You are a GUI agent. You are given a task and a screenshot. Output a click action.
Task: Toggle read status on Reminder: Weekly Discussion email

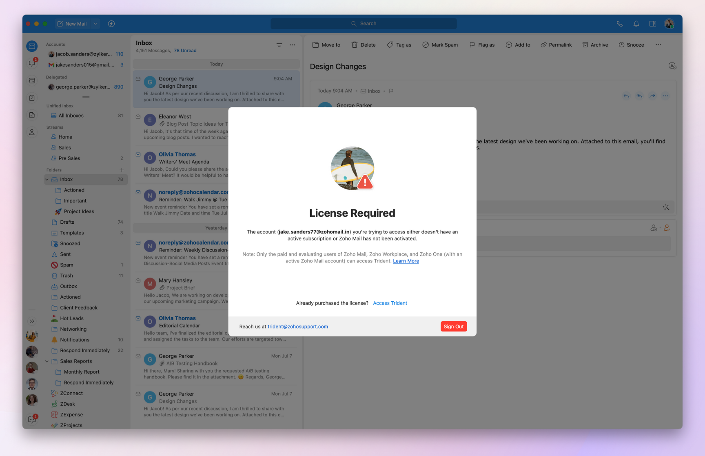tap(138, 243)
